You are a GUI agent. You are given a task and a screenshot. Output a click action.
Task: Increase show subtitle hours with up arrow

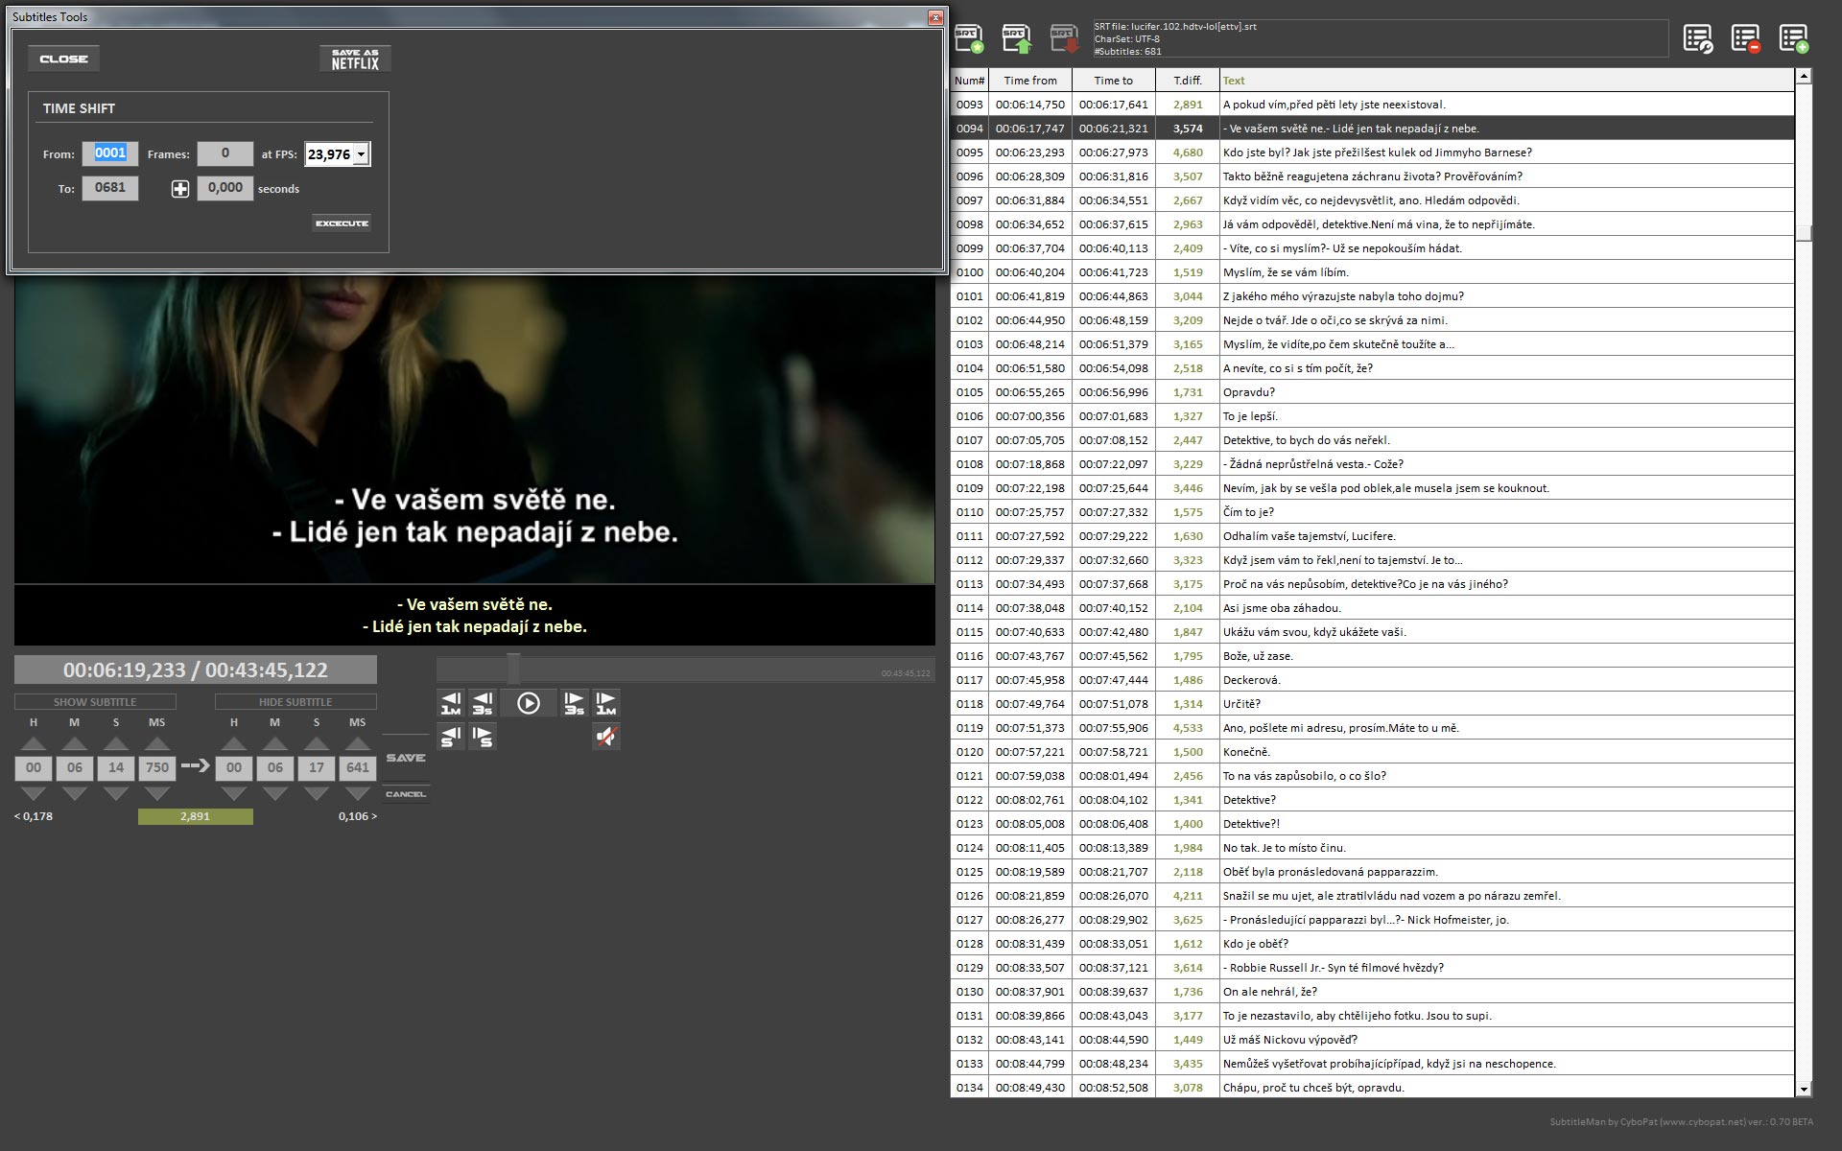[x=34, y=743]
